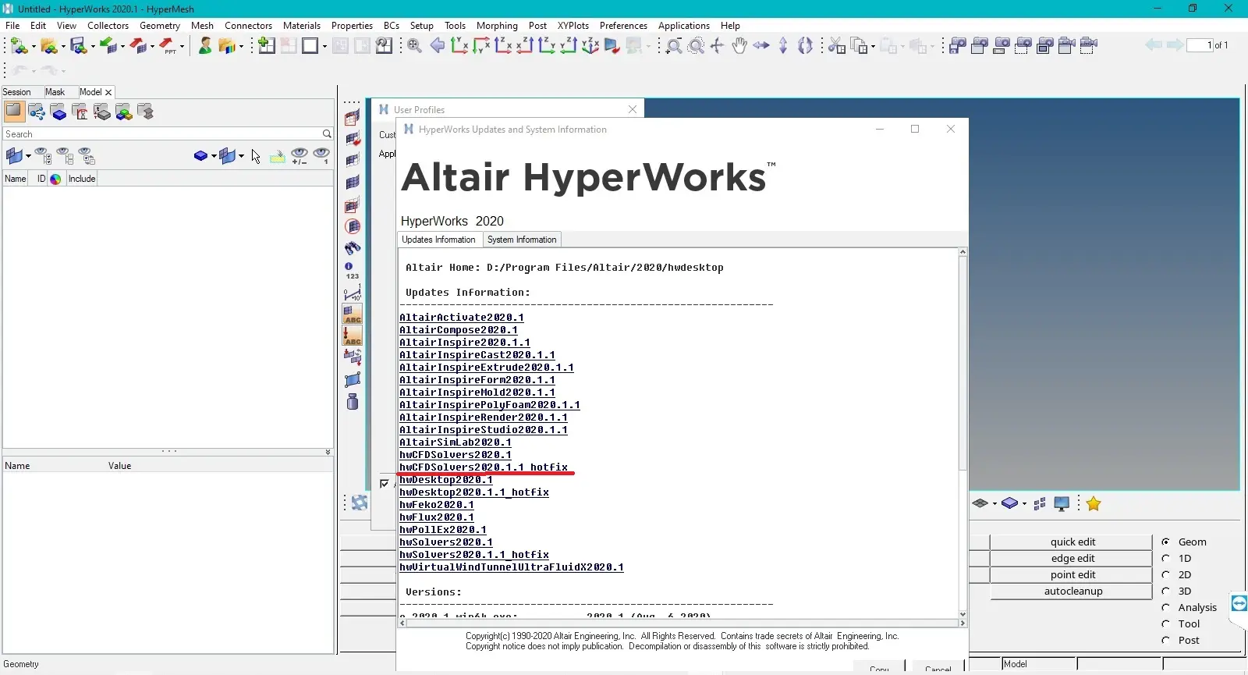Image resolution: width=1248 pixels, height=675 pixels.
Task: Select the Material View colored blocks icon
Action: tap(124, 112)
